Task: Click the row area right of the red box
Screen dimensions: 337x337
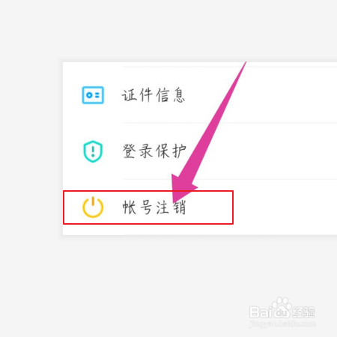Action: (285, 207)
